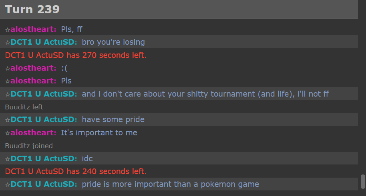Click the chat log vertical scrollbar thumb
The width and height of the screenshot is (366, 196).
pos(363,181)
